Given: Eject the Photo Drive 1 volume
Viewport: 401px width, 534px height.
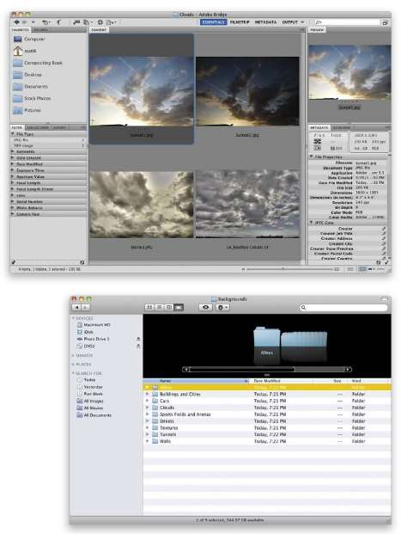Looking at the screenshot, I should 138,339.
